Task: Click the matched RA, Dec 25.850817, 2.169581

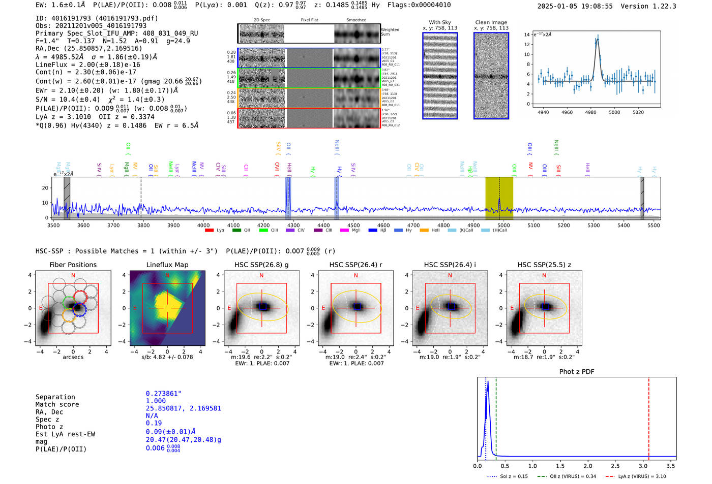Action: pyautogui.click(x=184, y=408)
